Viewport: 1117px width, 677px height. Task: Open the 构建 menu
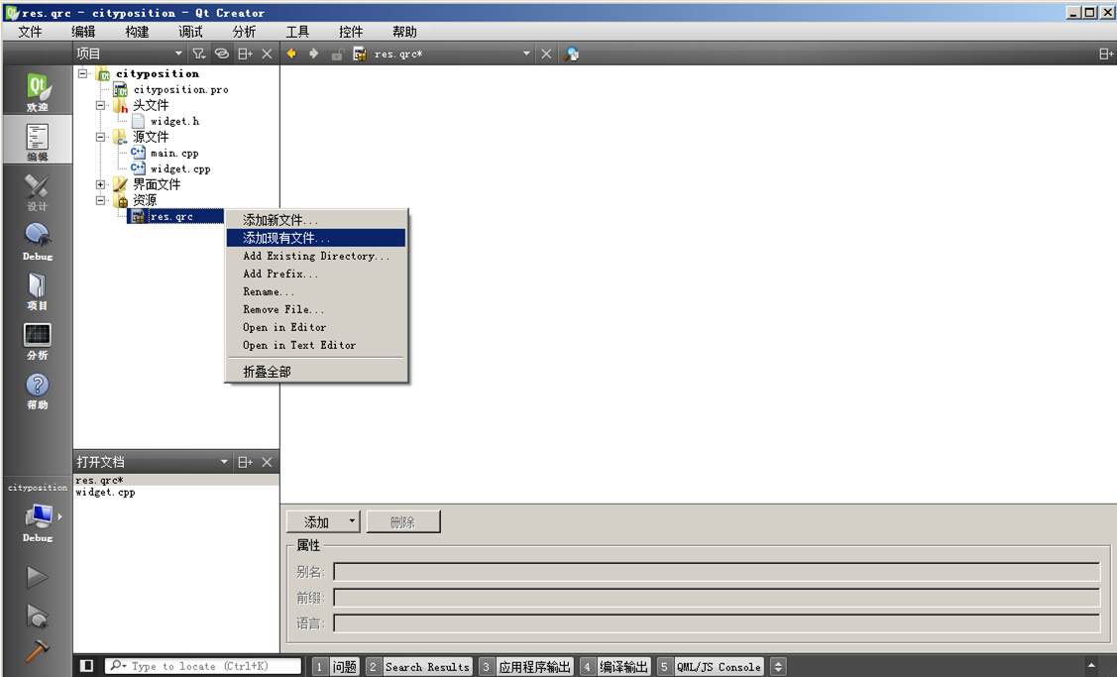137,32
